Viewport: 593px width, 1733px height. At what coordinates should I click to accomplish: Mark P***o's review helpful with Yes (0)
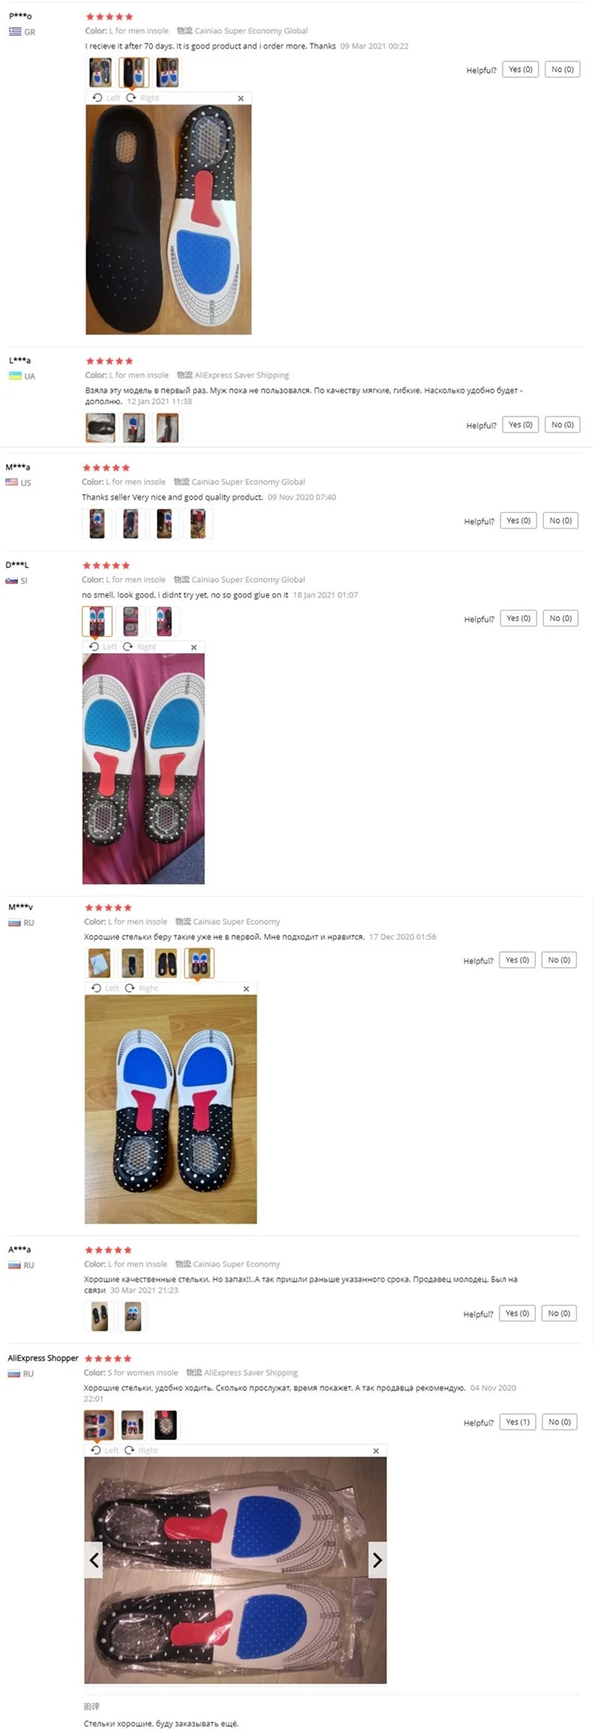[x=520, y=70]
